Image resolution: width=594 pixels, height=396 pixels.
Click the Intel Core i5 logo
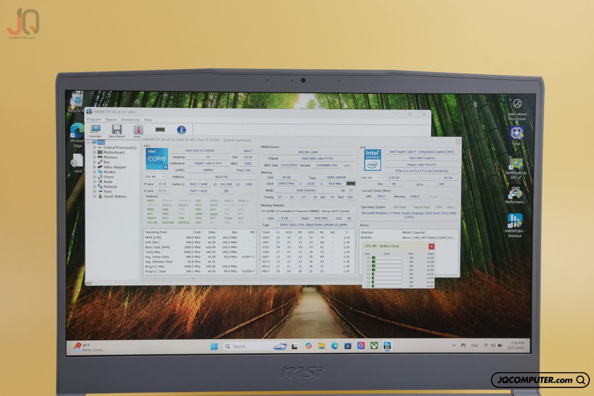(157, 159)
